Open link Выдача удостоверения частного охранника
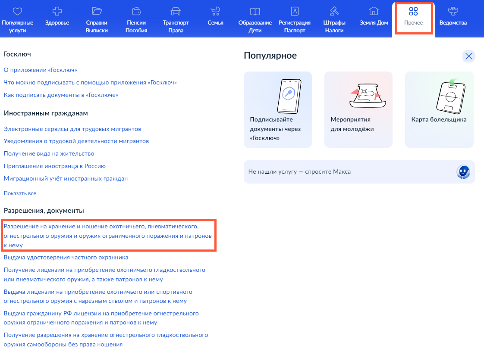The width and height of the screenshot is (484, 349). point(66,257)
